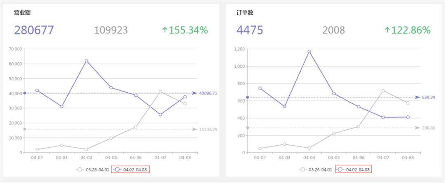Click the purple 04-07 low point in the 营业额 chart
Screen dimensions: 445x183
coord(160,114)
